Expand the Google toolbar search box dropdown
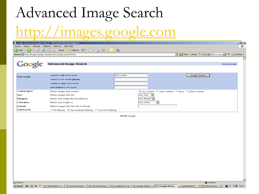 tap(224, 54)
